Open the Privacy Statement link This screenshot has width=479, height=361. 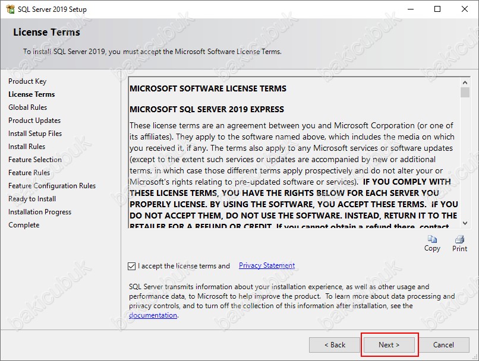(267, 265)
